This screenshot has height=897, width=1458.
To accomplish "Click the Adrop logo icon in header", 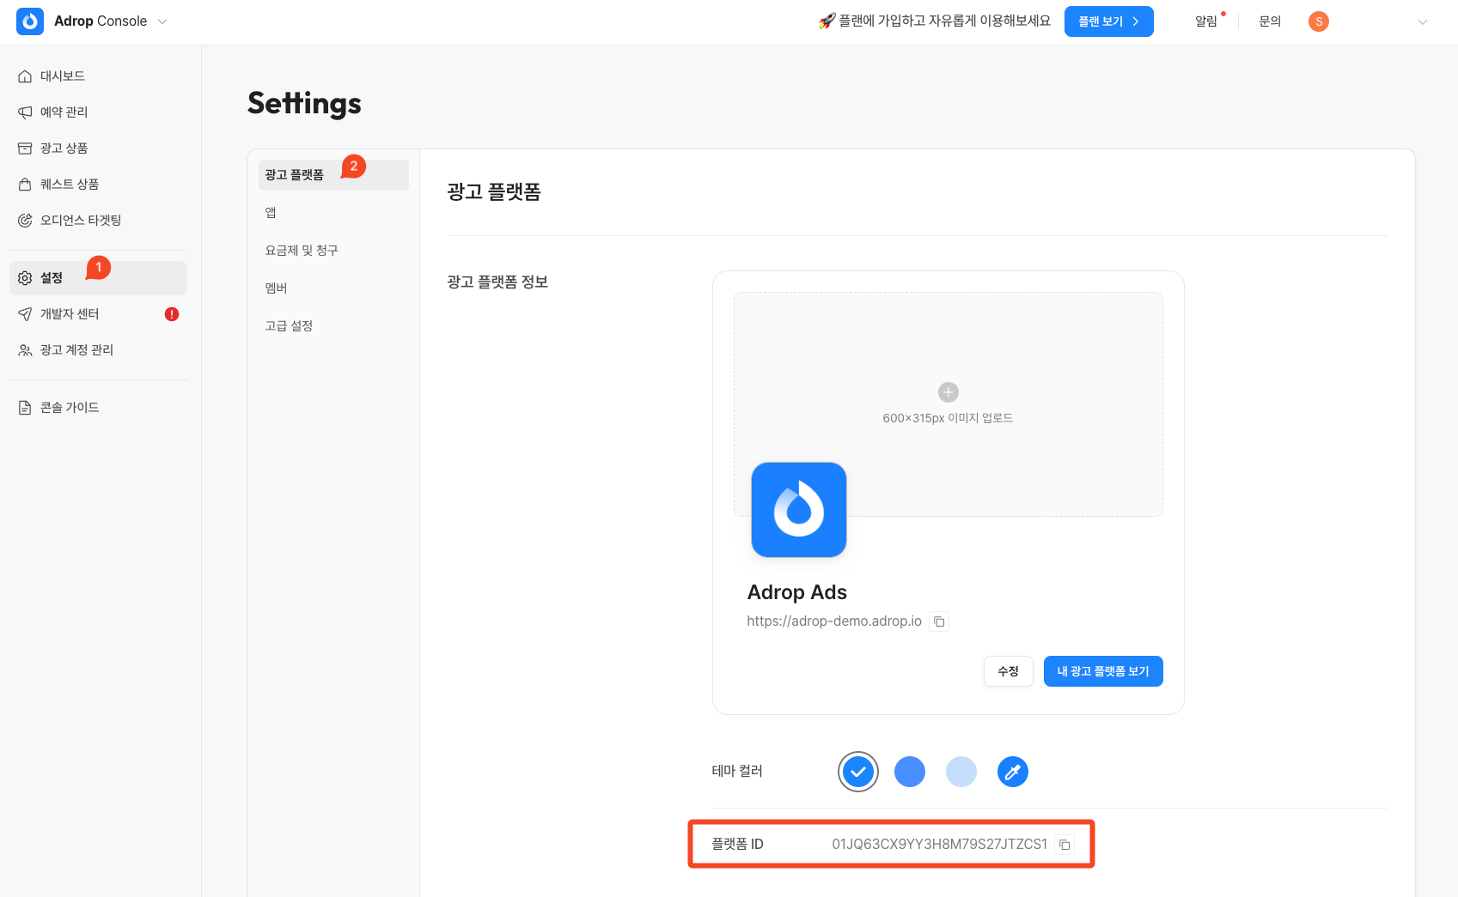I will click(30, 21).
